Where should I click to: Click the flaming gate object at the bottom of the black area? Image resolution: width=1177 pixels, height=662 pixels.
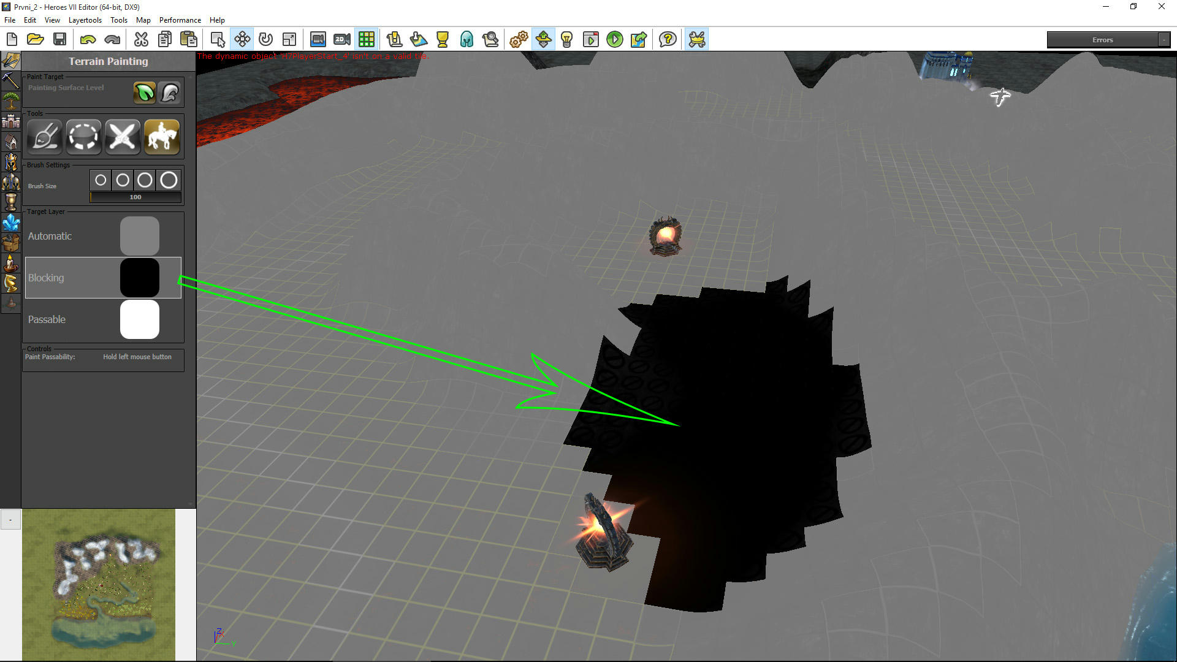[x=604, y=532]
